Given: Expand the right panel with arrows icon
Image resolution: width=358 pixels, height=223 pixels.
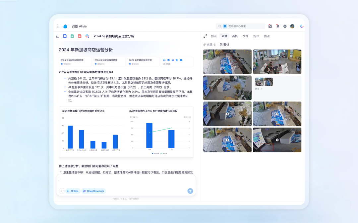Looking at the screenshot, I should pyautogui.click(x=205, y=36).
